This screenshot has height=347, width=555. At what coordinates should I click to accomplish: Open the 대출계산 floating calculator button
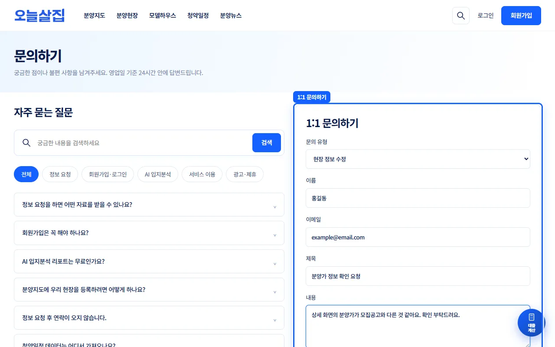(531, 323)
